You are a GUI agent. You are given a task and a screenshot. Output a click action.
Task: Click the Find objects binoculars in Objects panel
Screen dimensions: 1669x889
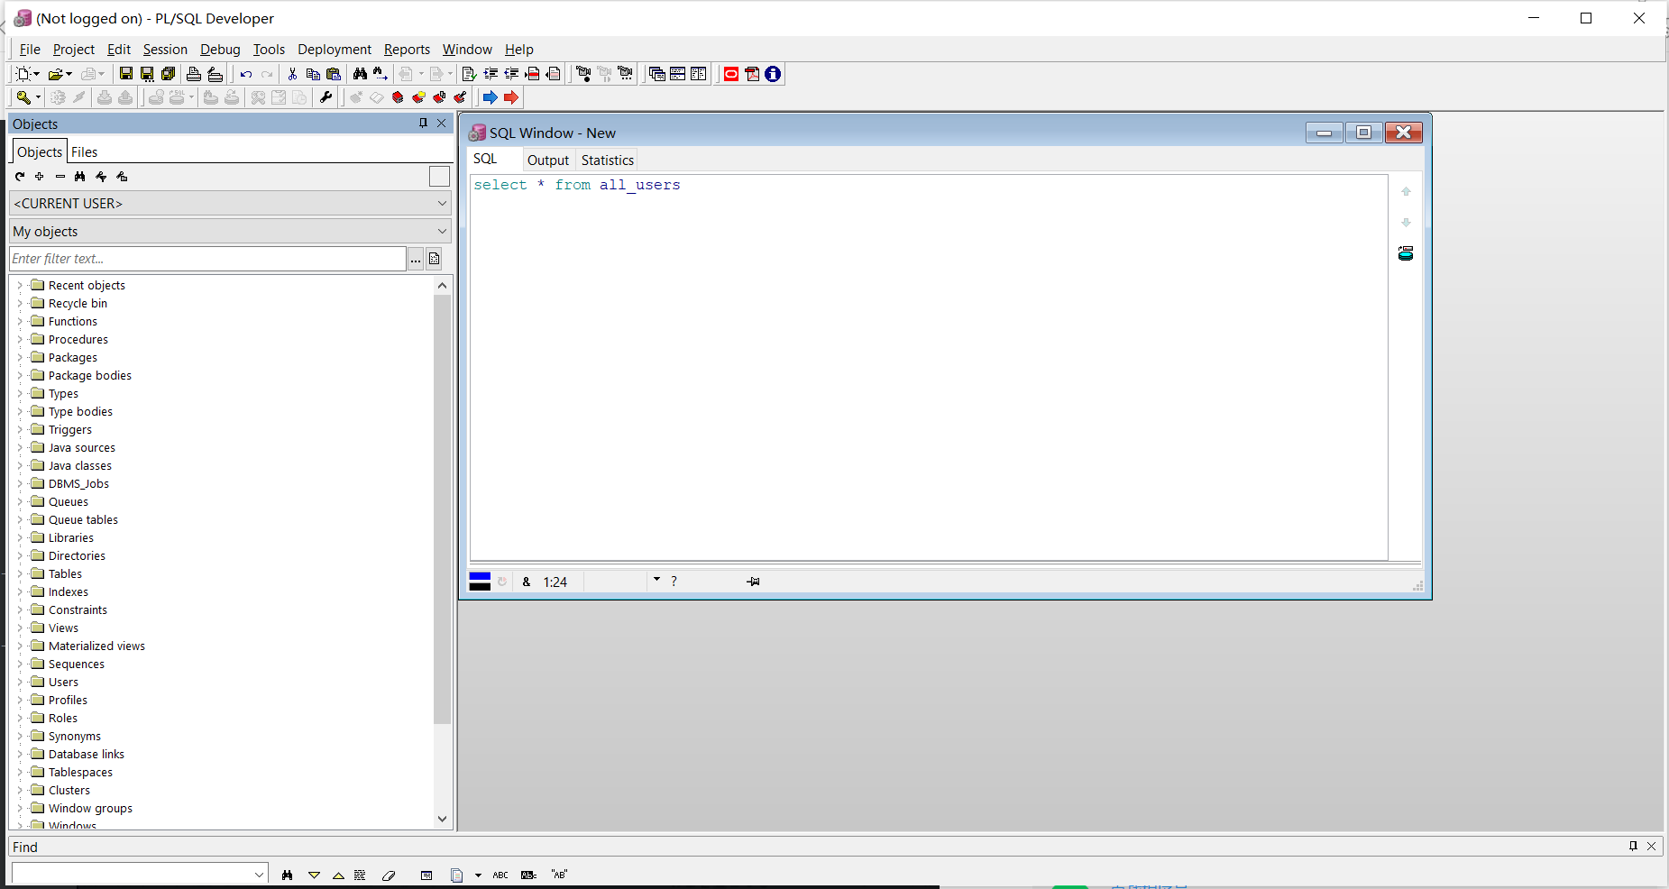point(80,177)
